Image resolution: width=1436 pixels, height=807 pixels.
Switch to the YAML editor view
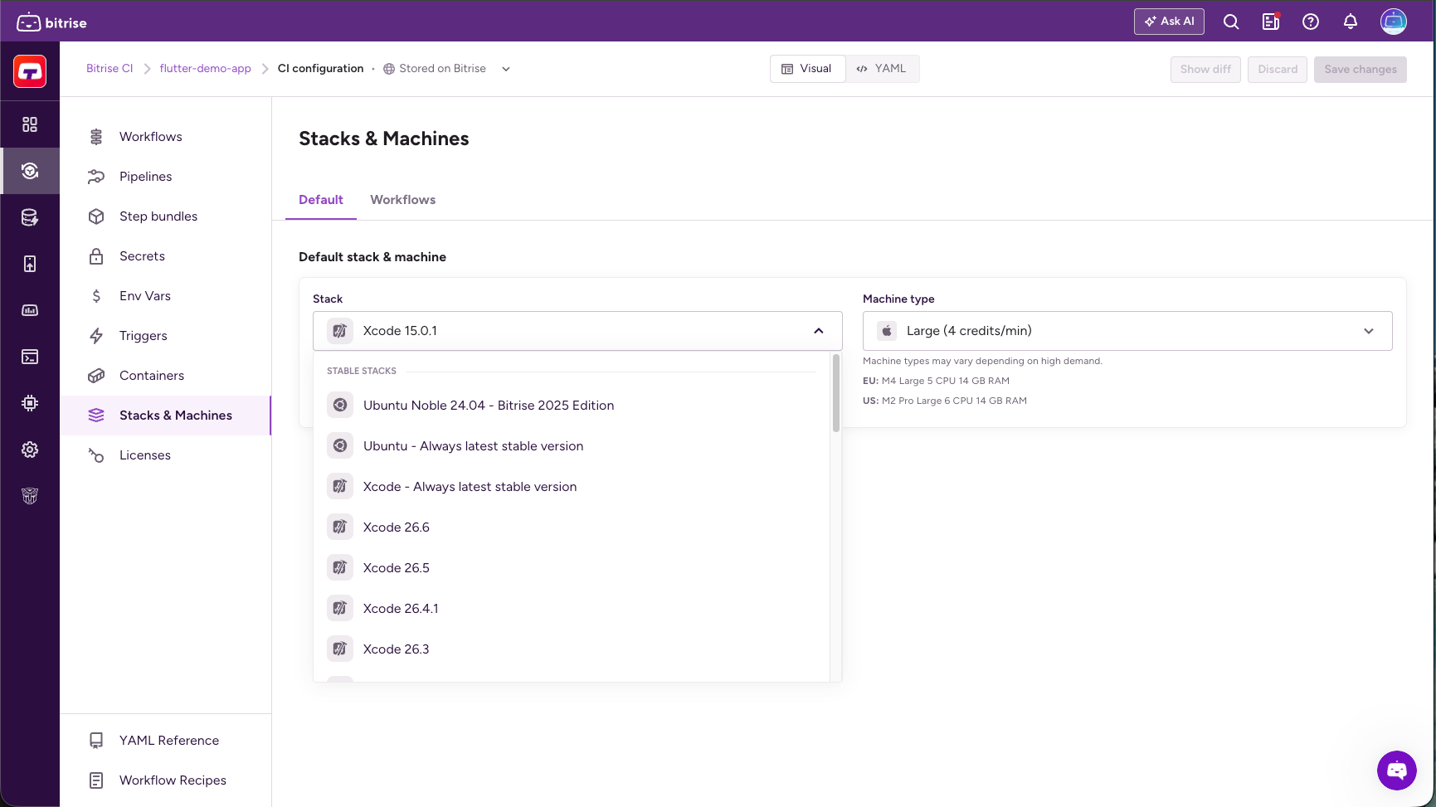pos(882,69)
